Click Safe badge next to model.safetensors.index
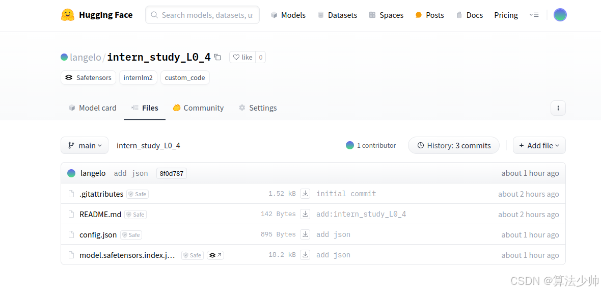The height and width of the screenshot is (291, 601). (193, 255)
